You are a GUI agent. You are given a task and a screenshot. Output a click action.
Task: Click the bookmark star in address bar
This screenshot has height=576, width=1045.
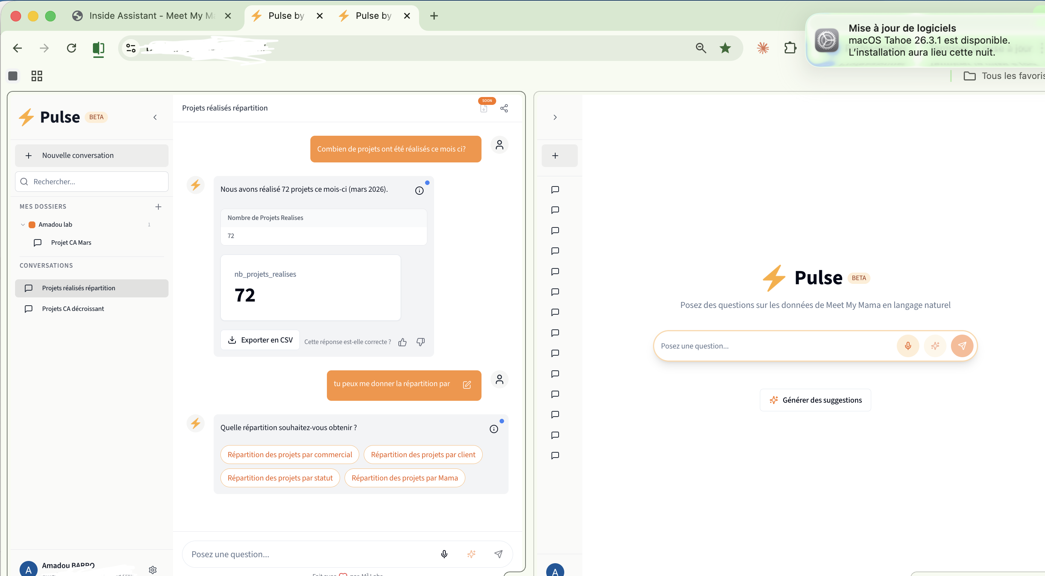pos(725,48)
